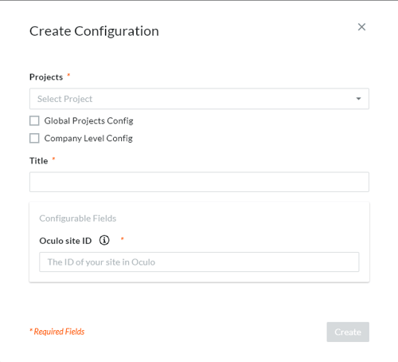Focus the Title text input field

point(199,182)
